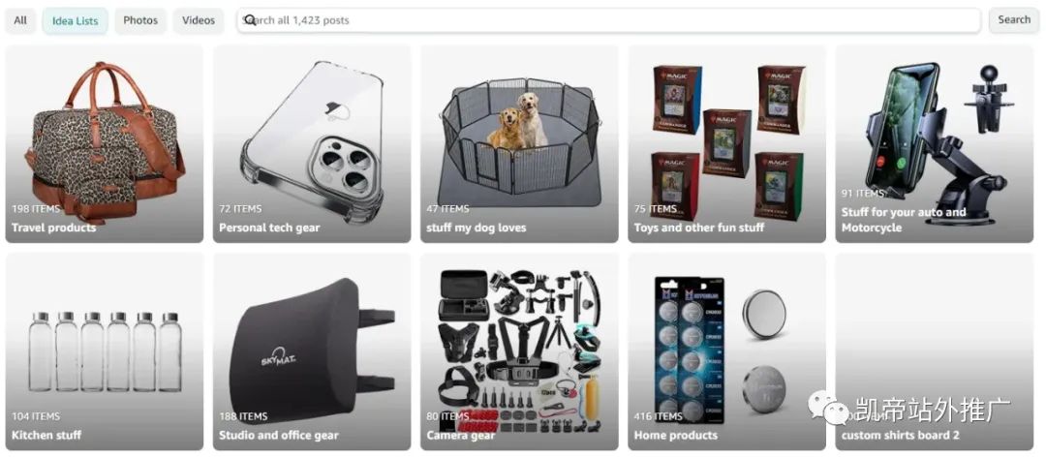Image resolution: width=1046 pixels, height=457 pixels.
Task: Click the Travel products title link
Action: 53,228
